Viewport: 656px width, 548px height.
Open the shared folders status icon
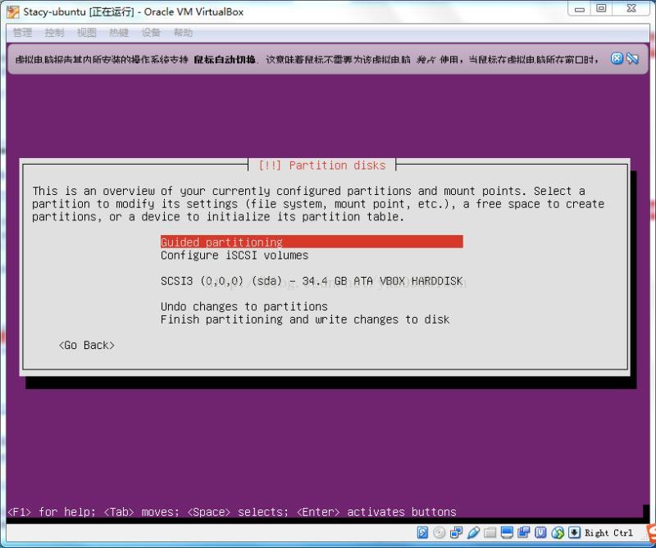490,532
